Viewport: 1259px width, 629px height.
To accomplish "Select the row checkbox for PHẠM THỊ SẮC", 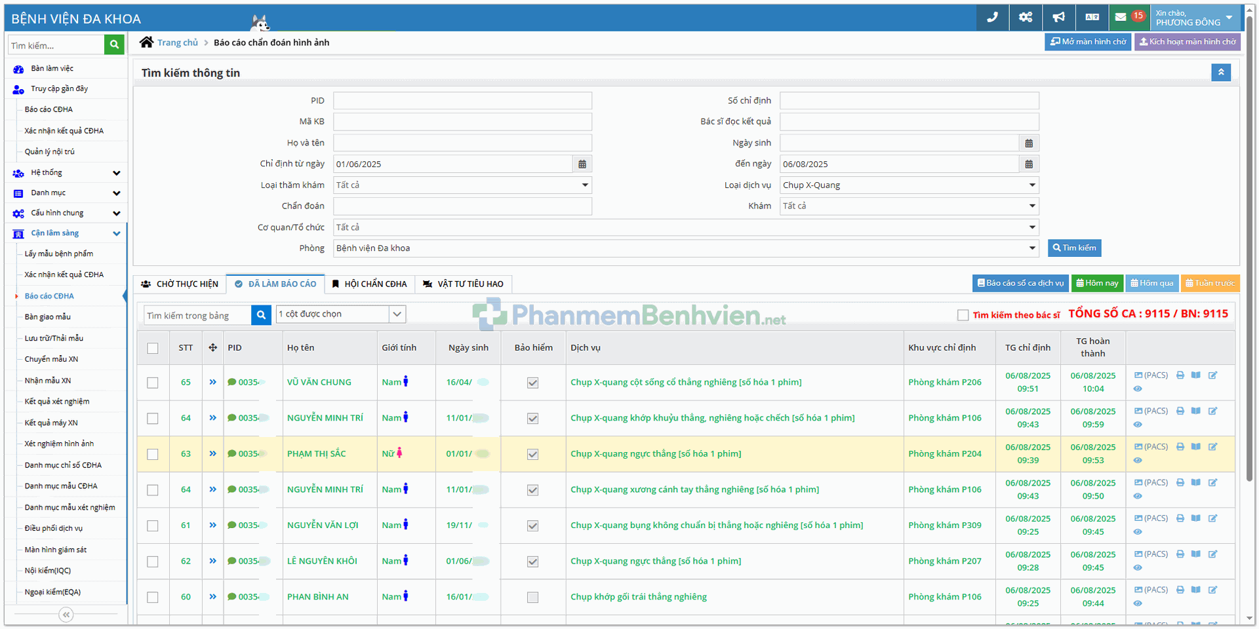I will coord(153,454).
